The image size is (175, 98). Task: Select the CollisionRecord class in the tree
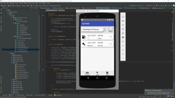[24, 27]
